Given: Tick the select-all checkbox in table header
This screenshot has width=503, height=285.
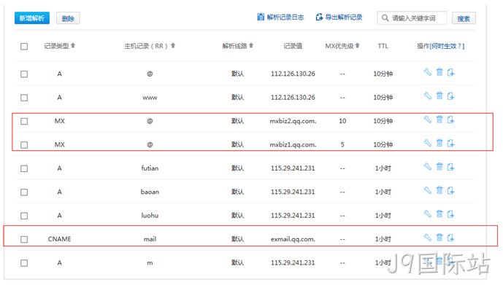Looking at the screenshot, I should (x=24, y=47).
